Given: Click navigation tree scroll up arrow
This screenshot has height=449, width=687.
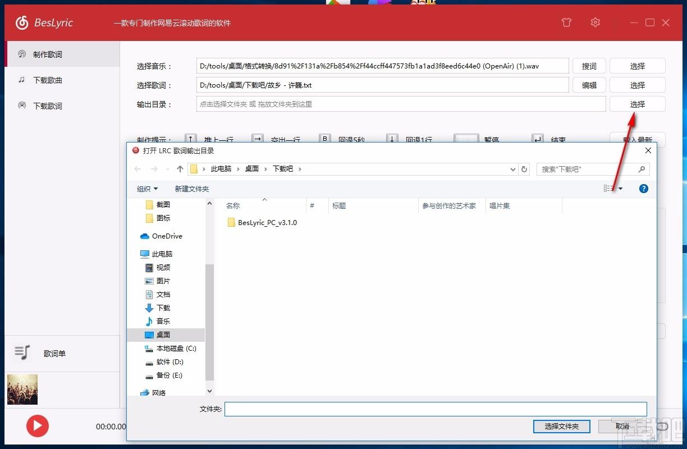Looking at the screenshot, I should coord(210,203).
